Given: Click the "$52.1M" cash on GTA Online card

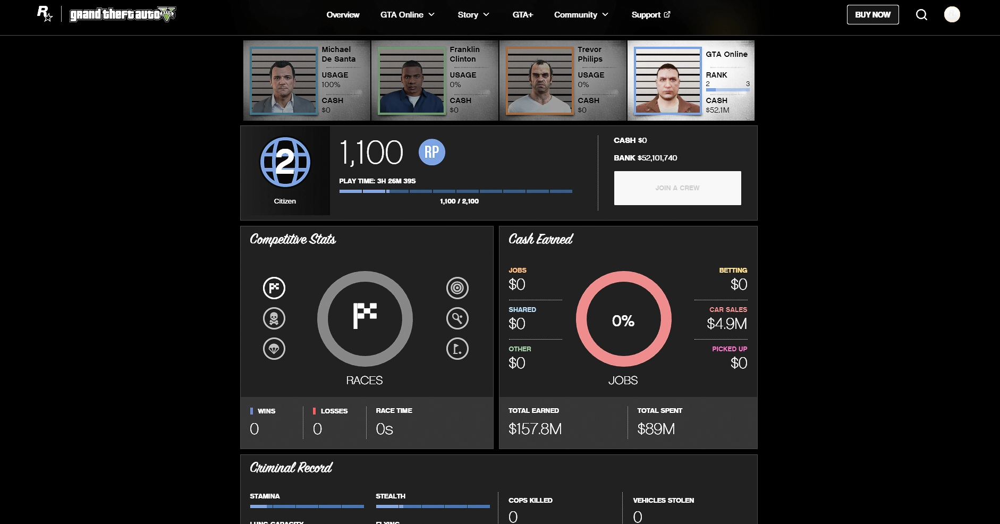Looking at the screenshot, I should point(717,111).
